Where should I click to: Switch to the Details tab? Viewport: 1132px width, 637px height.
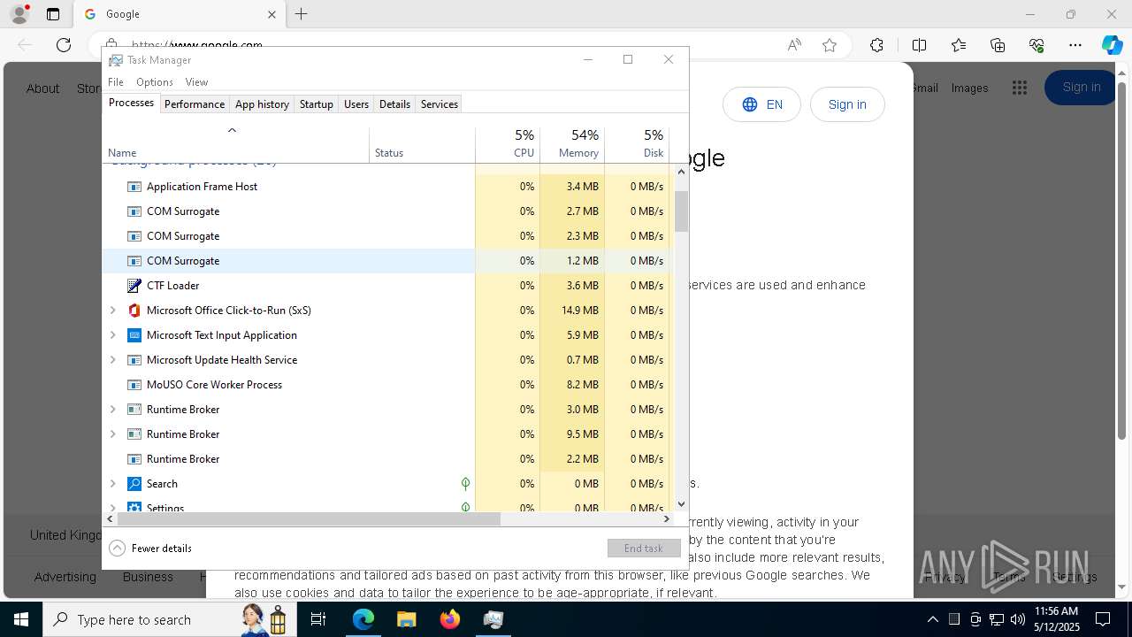point(394,104)
